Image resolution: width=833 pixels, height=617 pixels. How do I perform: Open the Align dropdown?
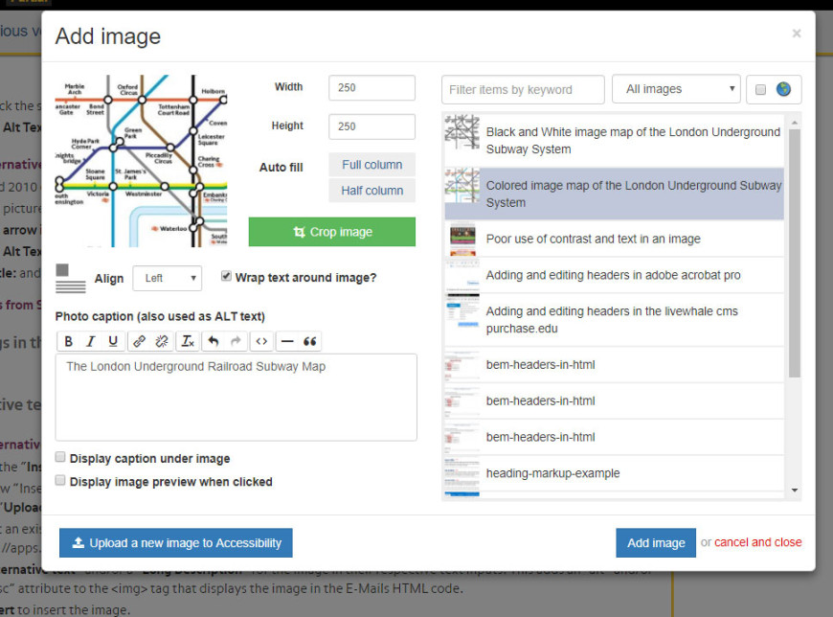(x=167, y=278)
